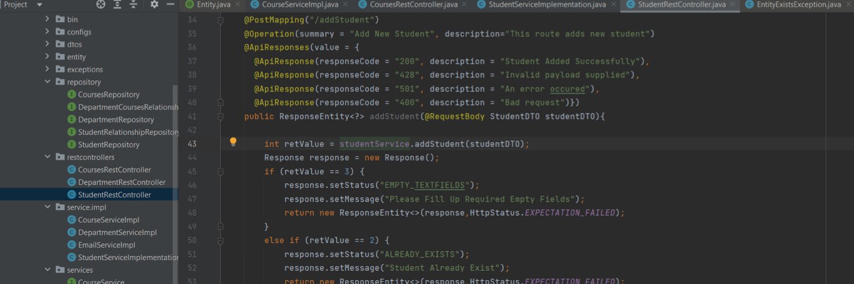Click studentService on line 43
The height and width of the screenshot is (284, 854).
click(375, 144)
